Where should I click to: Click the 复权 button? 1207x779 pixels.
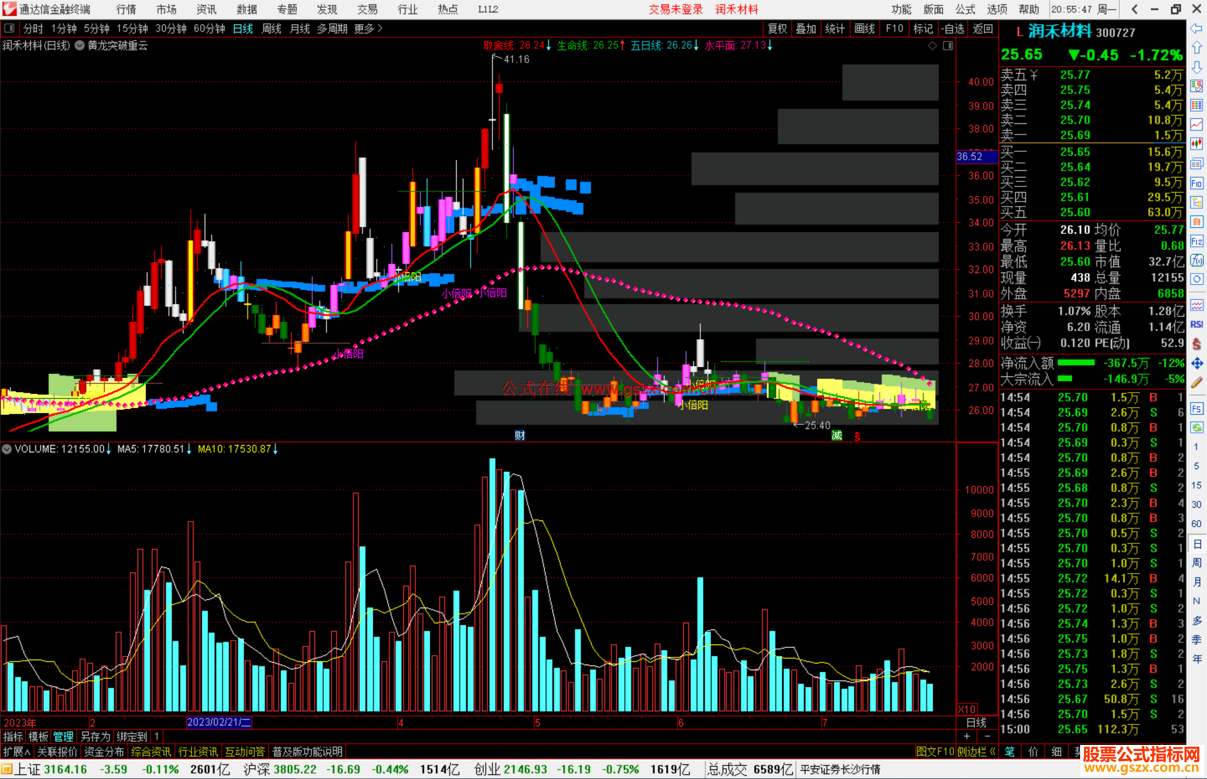click(x=777, y=28)
